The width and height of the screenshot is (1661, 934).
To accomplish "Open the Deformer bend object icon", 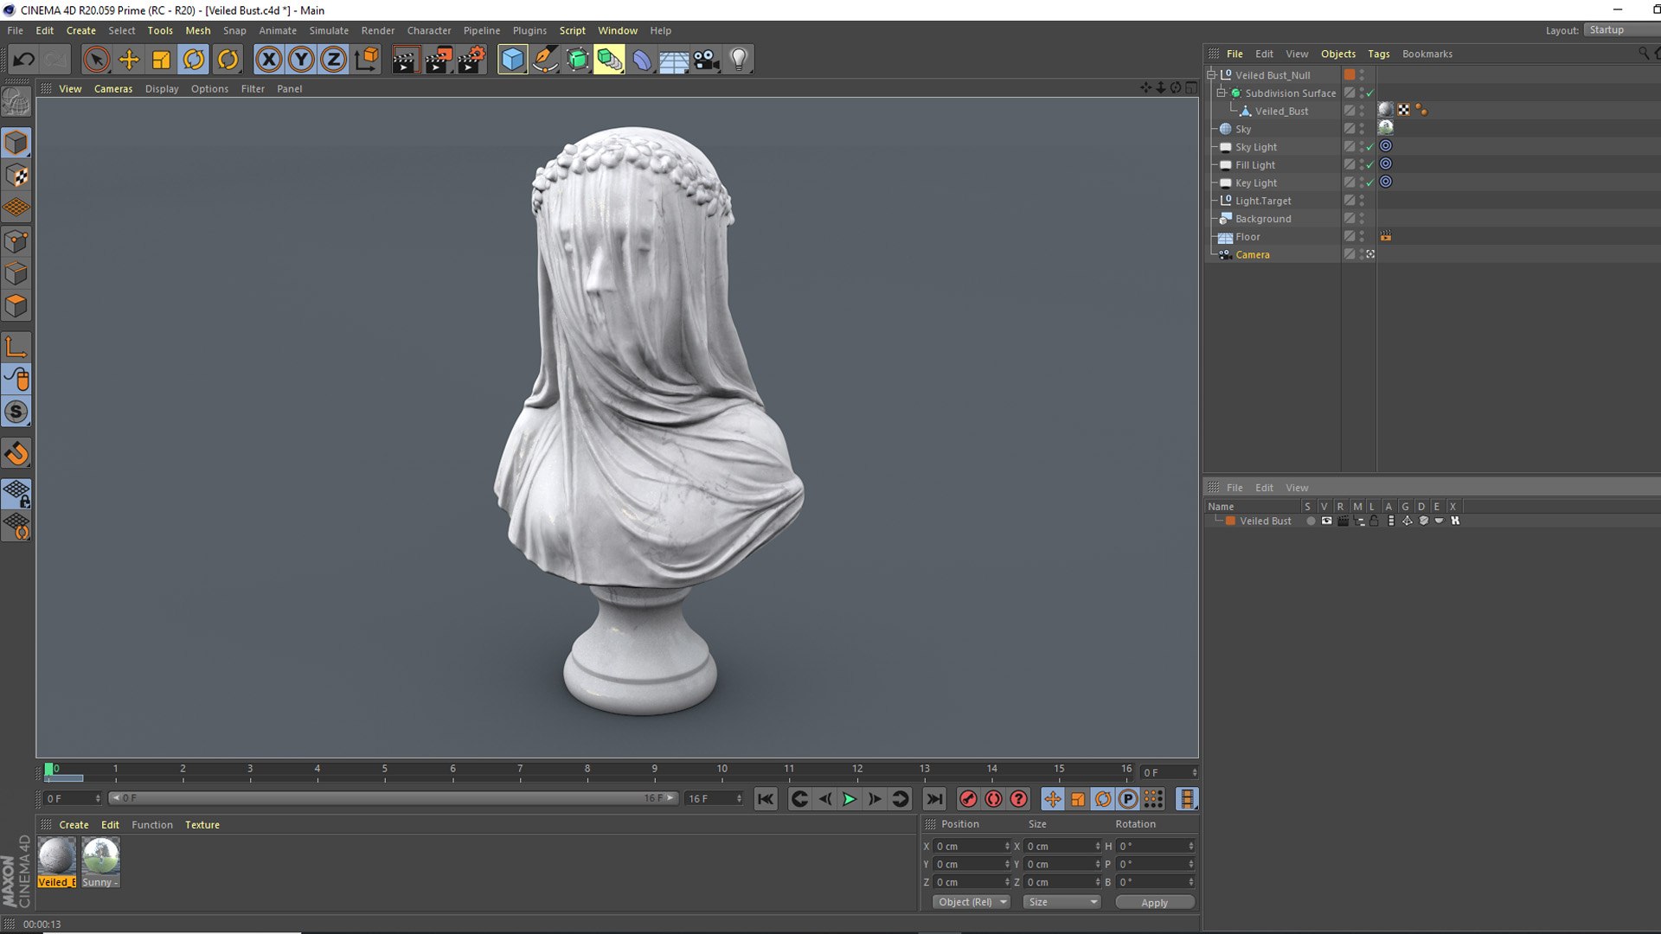I will click(642, 60).
